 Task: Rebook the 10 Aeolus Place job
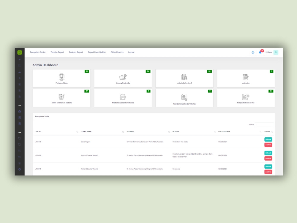tap(268, 167)
